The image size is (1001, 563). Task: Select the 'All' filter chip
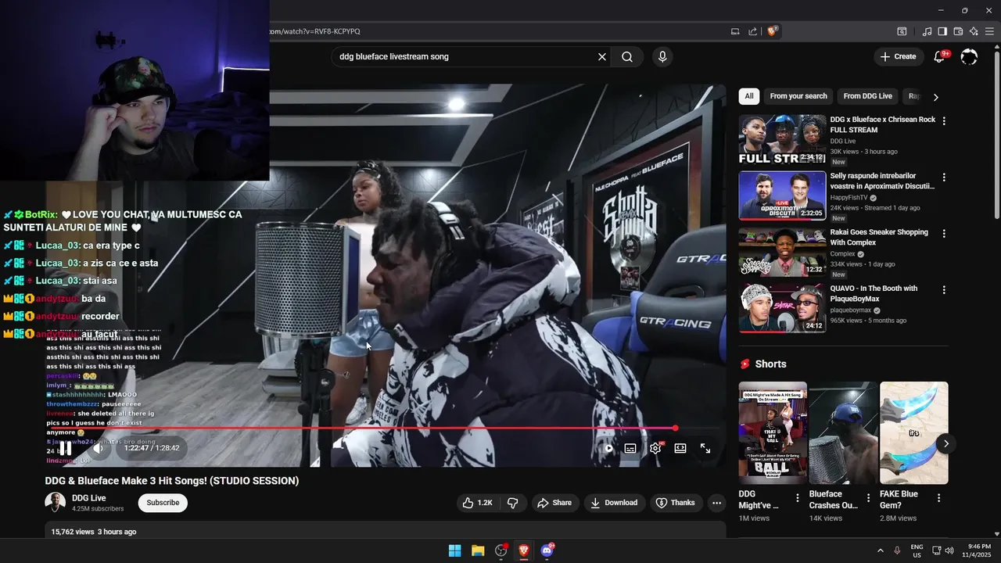(x=749, y=96)
